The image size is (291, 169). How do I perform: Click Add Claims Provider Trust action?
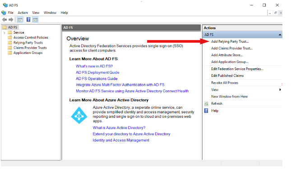click(x=232, y=48)
